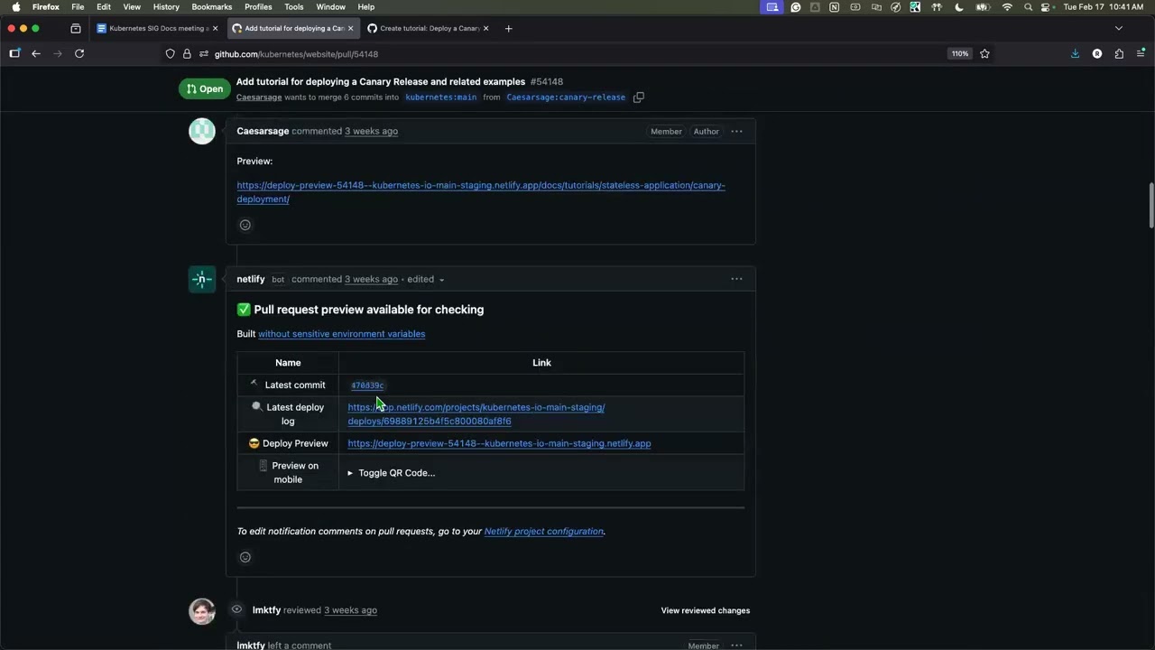Click the R account icon in toolbar
Screen dimensions: 1155x650
point(1097,54)
